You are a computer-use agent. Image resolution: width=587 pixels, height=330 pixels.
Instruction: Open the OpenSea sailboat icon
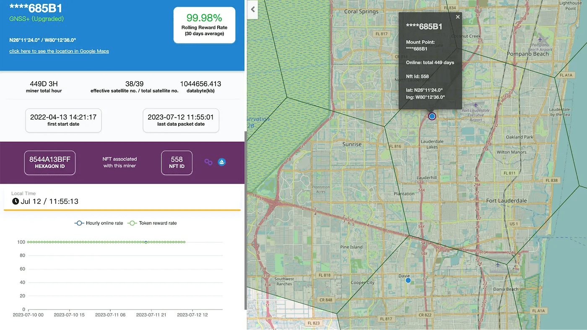[x=222, y=162]
